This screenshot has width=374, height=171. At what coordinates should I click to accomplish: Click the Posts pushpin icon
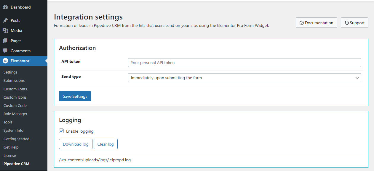coord(5,20)
